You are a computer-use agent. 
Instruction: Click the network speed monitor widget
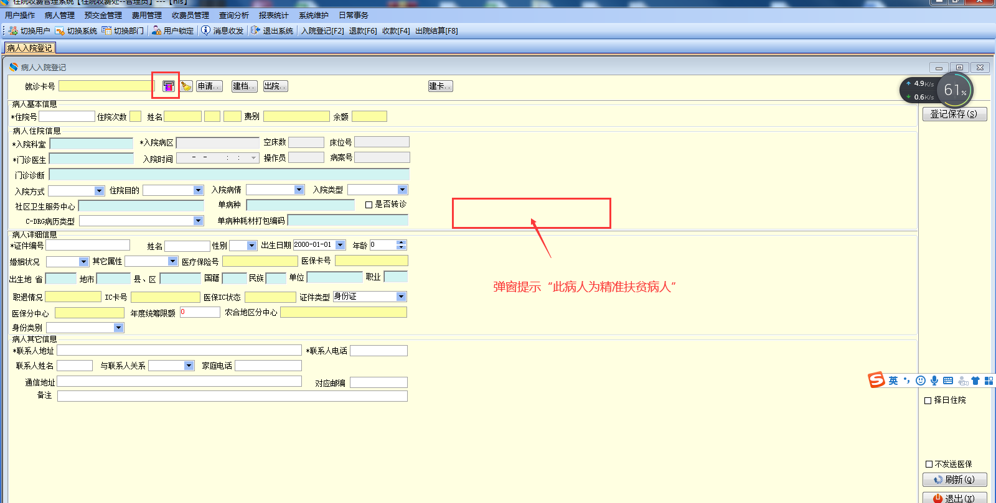point(919,90)
